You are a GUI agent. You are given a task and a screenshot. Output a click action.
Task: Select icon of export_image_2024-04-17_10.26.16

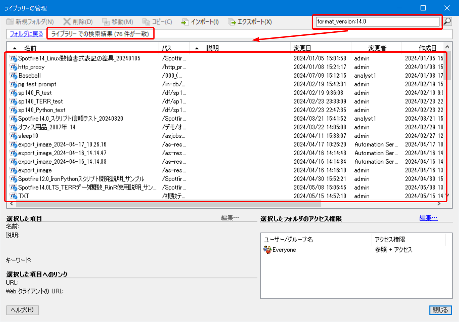coord(13,144)
